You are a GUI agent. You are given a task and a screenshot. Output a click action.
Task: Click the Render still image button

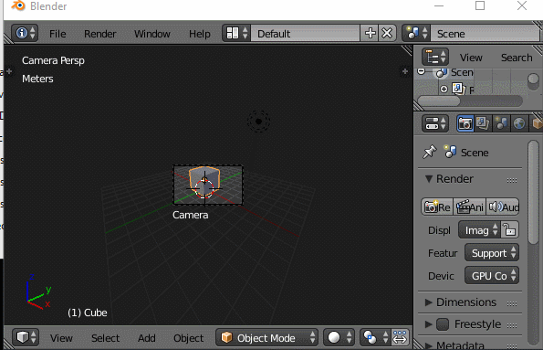[x=437, y=207]
